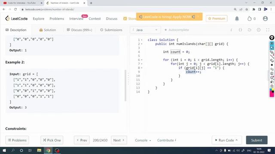Select the eraser tool in annotation toolbar
Viewport: 275px width, 154px height.
click(272, 61)
